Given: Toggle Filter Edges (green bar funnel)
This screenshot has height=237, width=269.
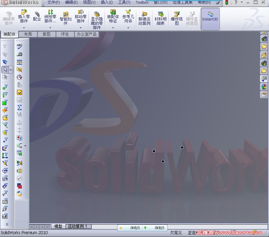Looking at the screenshot, I should coord(5,95).
